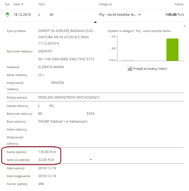Expand the category dropdown red chevron
This screenshot has height=191, width=189.
tap(140, 15)
